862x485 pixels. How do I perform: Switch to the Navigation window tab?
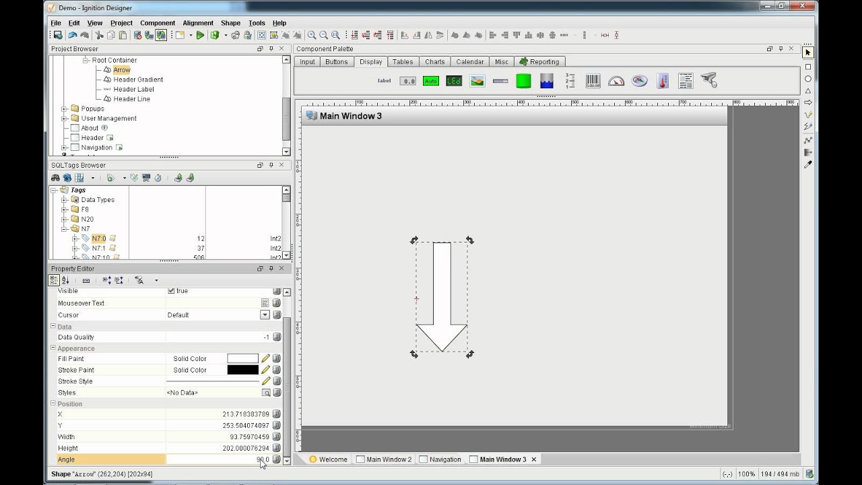(440, 459)
